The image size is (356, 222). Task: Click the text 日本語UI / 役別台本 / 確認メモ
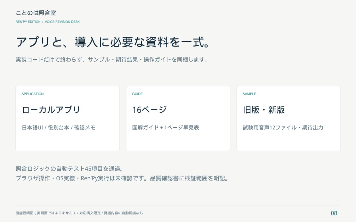pyautogui.click(x=58, y=128)
